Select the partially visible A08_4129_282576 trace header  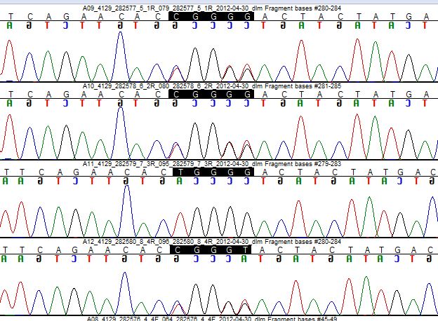[x=212, y=318]
